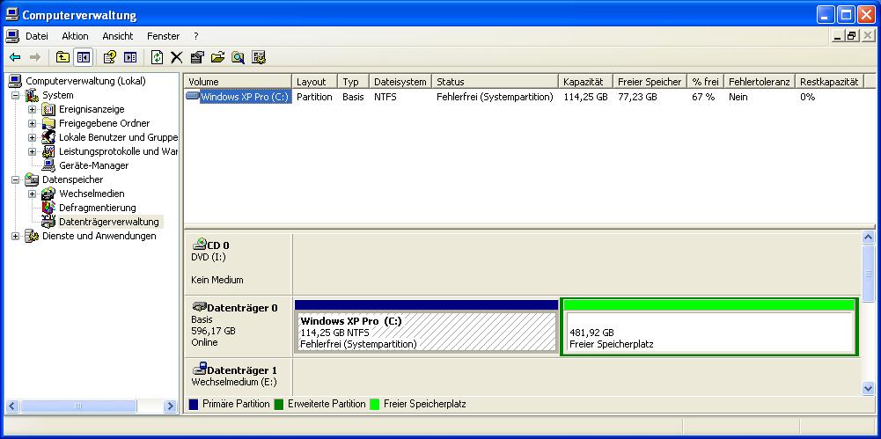Click the disk pane scroll up arrow
The height and width of the screenshot is (439, 881).
point(868,238)
